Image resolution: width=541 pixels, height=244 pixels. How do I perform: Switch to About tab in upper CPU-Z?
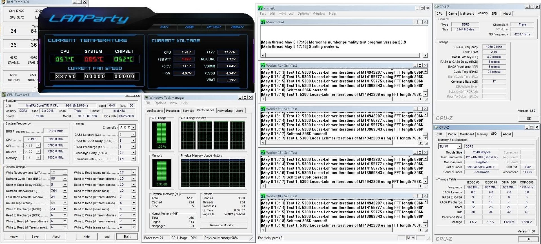[x=507, y=13]
